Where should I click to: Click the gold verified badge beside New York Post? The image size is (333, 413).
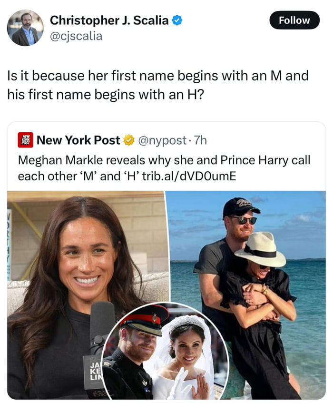pyautogui.click(x=128, y=140)
